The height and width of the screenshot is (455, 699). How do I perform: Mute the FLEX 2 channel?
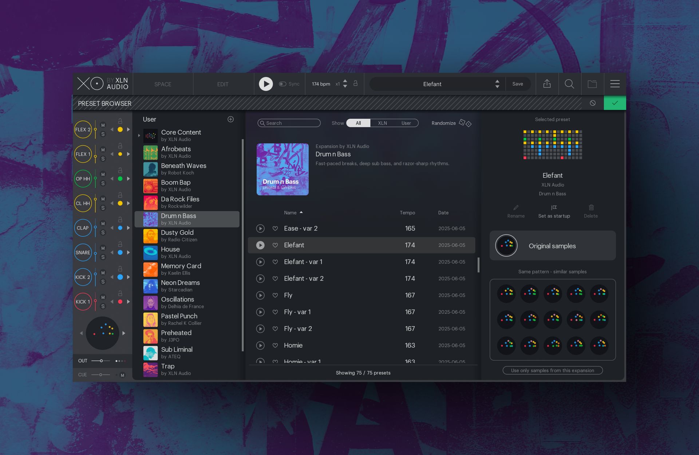103,125
